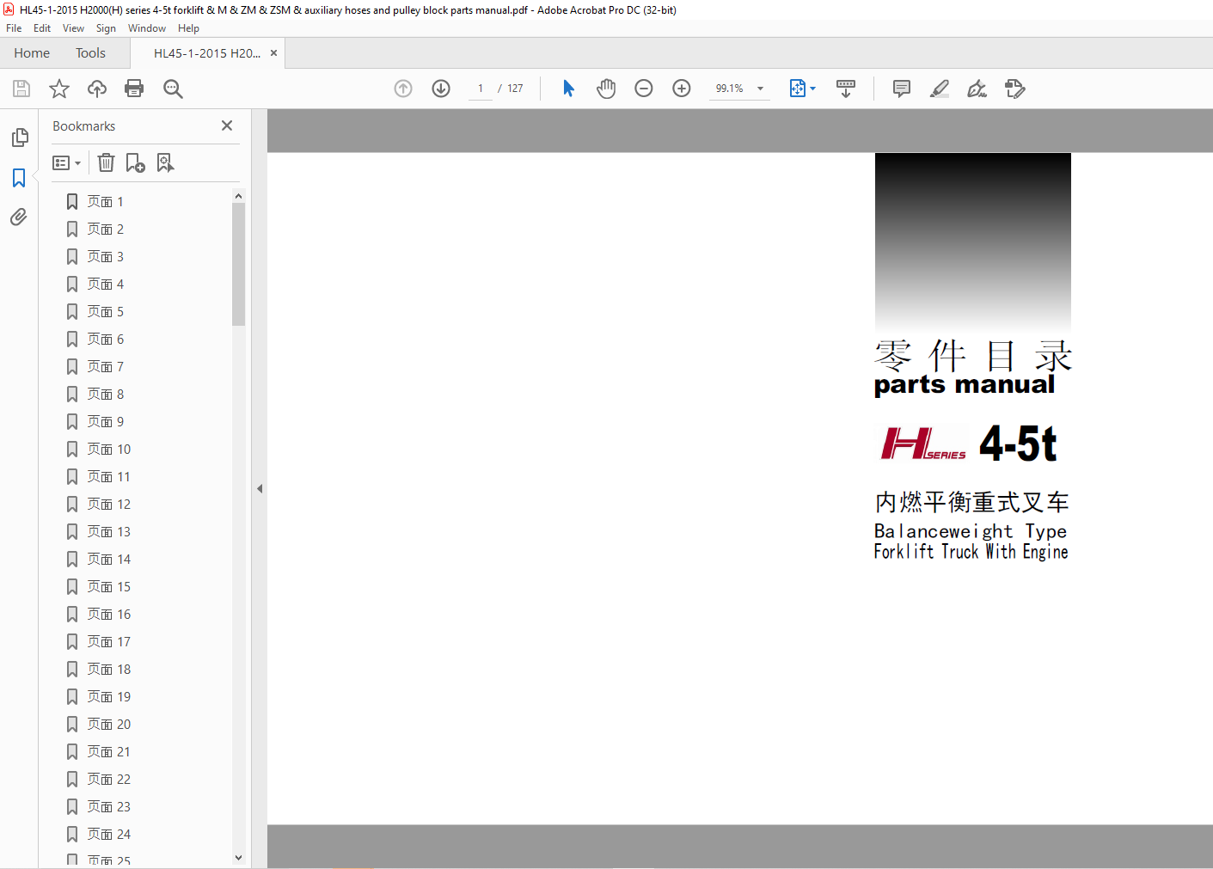Click the stamp tool icon

(1015, 89)
